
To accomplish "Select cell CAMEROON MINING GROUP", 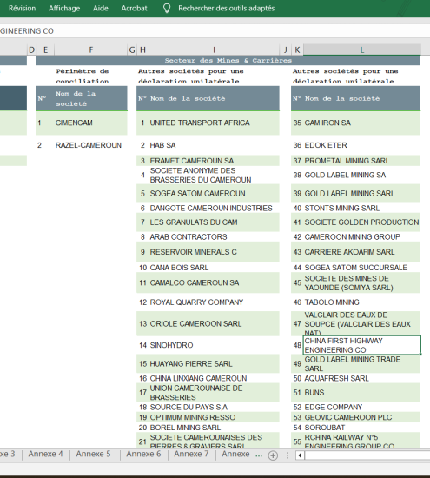I will pos(362,237).
